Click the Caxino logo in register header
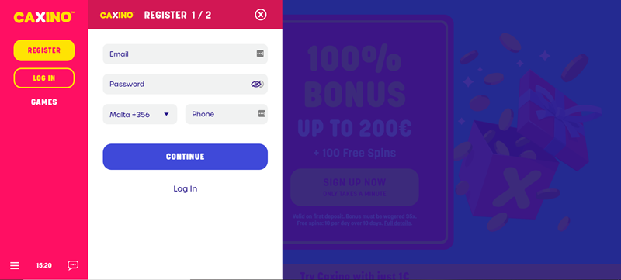 (117, 15)
